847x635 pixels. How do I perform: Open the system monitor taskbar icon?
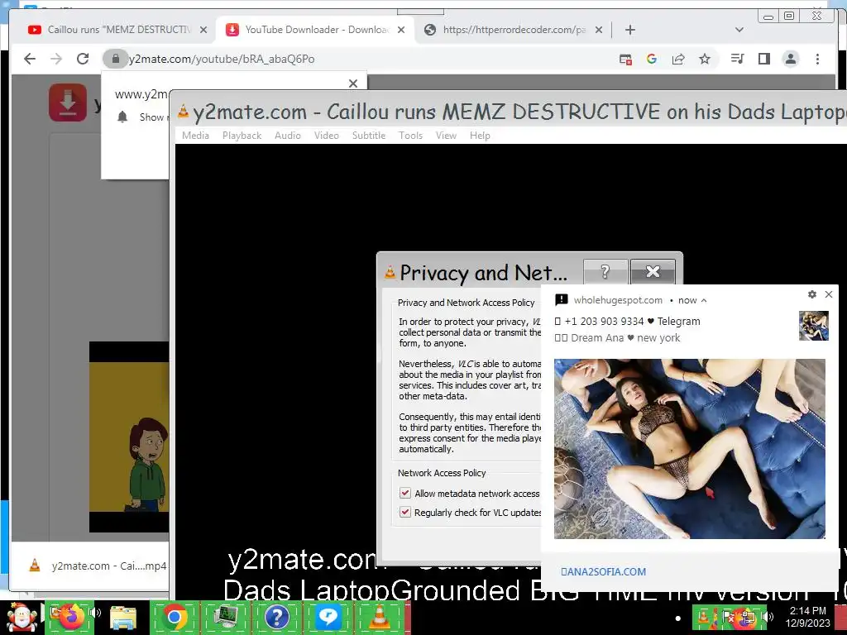click(x=226, y=617)
